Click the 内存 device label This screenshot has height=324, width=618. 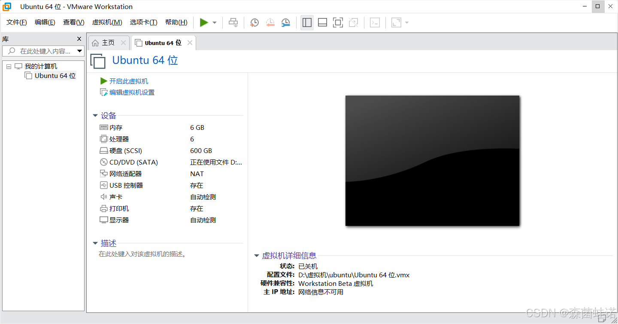(x=116, y=128)
